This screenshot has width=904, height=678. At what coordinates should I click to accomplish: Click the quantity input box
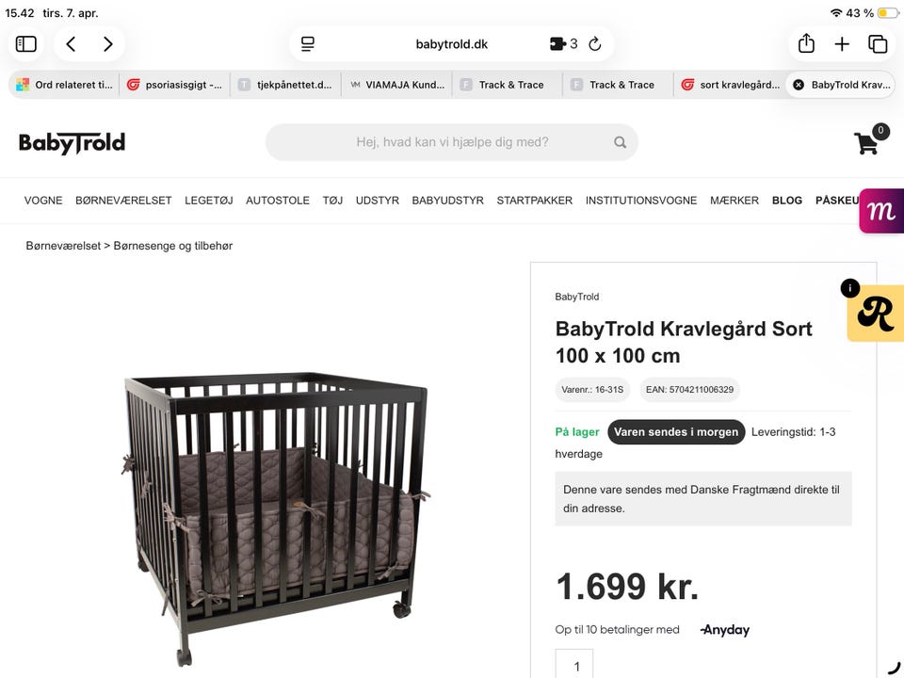pyautogui.click(x=574, y=665)
